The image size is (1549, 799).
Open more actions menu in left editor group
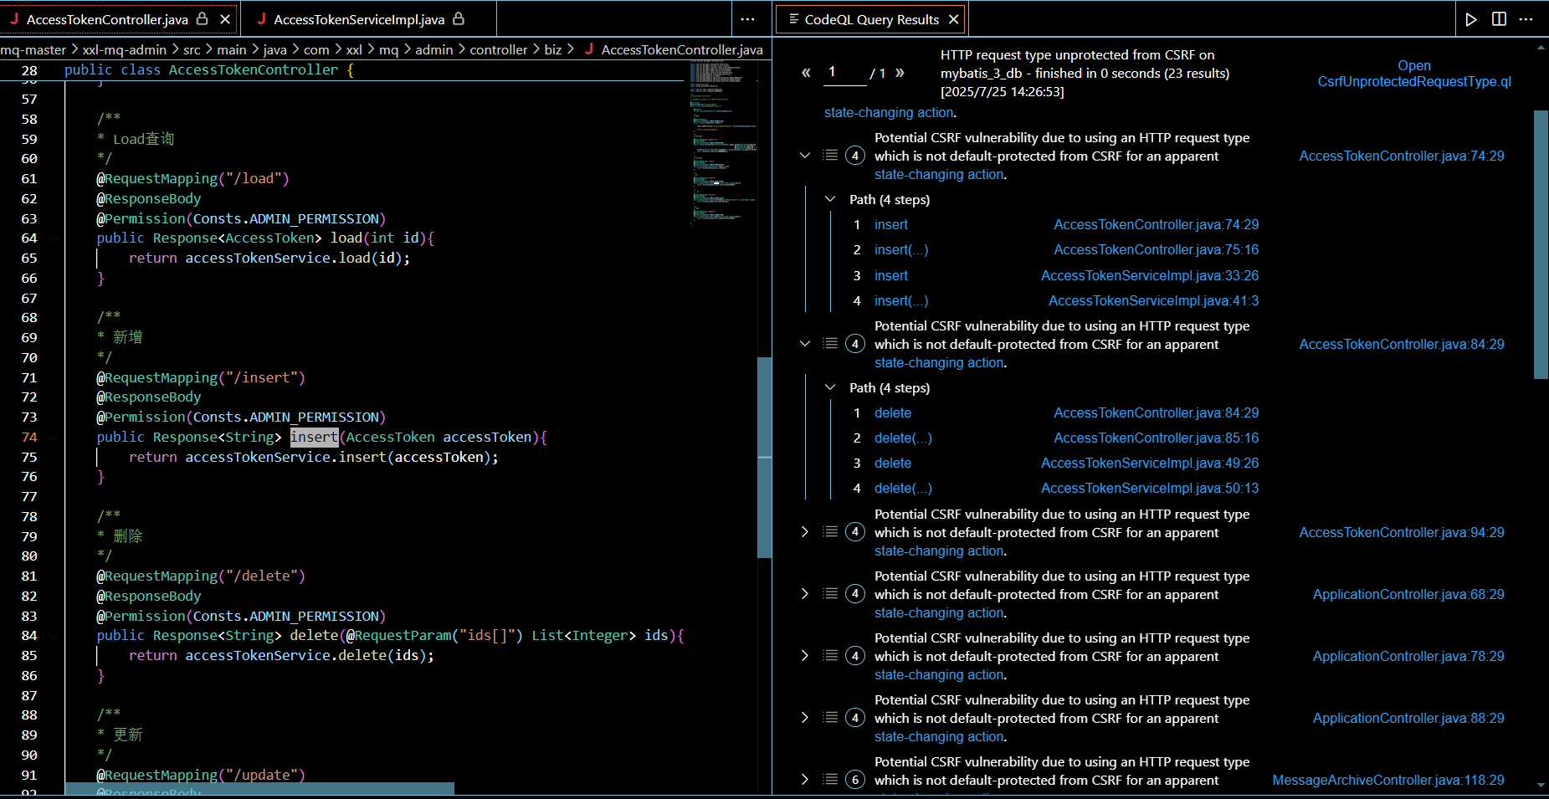pyautogui.click(x=748, y=19)
